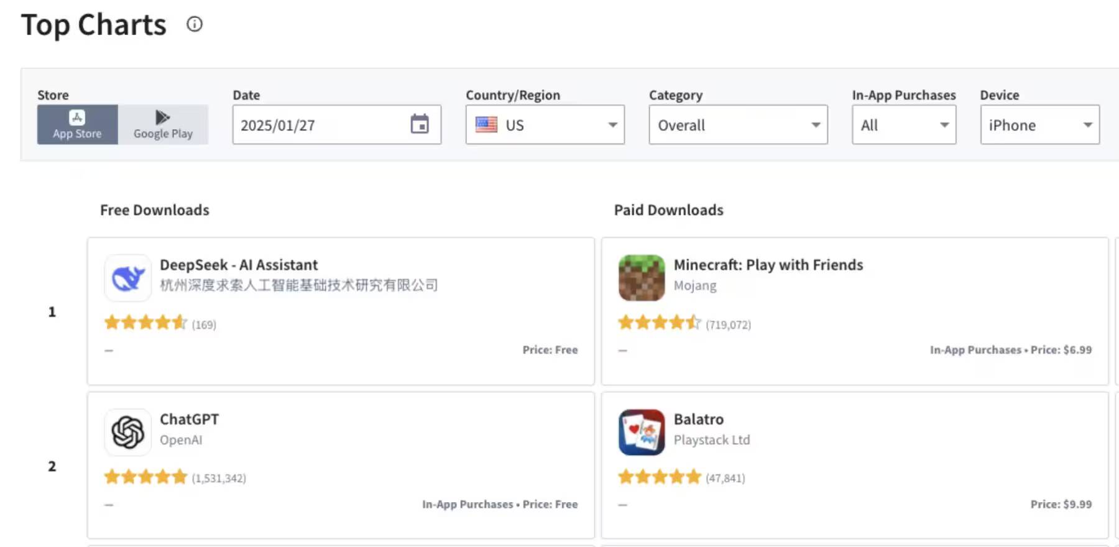
Task: Click the Minecraft app icon
Action: coord(642,278)
